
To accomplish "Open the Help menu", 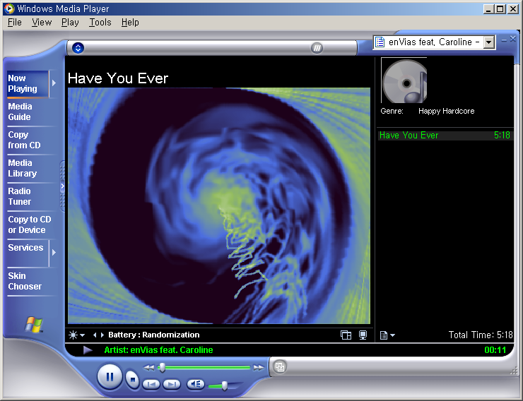I will (130, 23).
